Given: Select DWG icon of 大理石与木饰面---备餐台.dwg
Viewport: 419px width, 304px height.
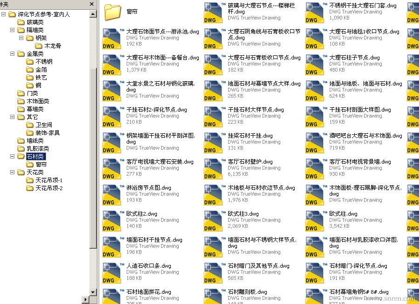Looking at the screenshot, I should (x=111, y=65).
